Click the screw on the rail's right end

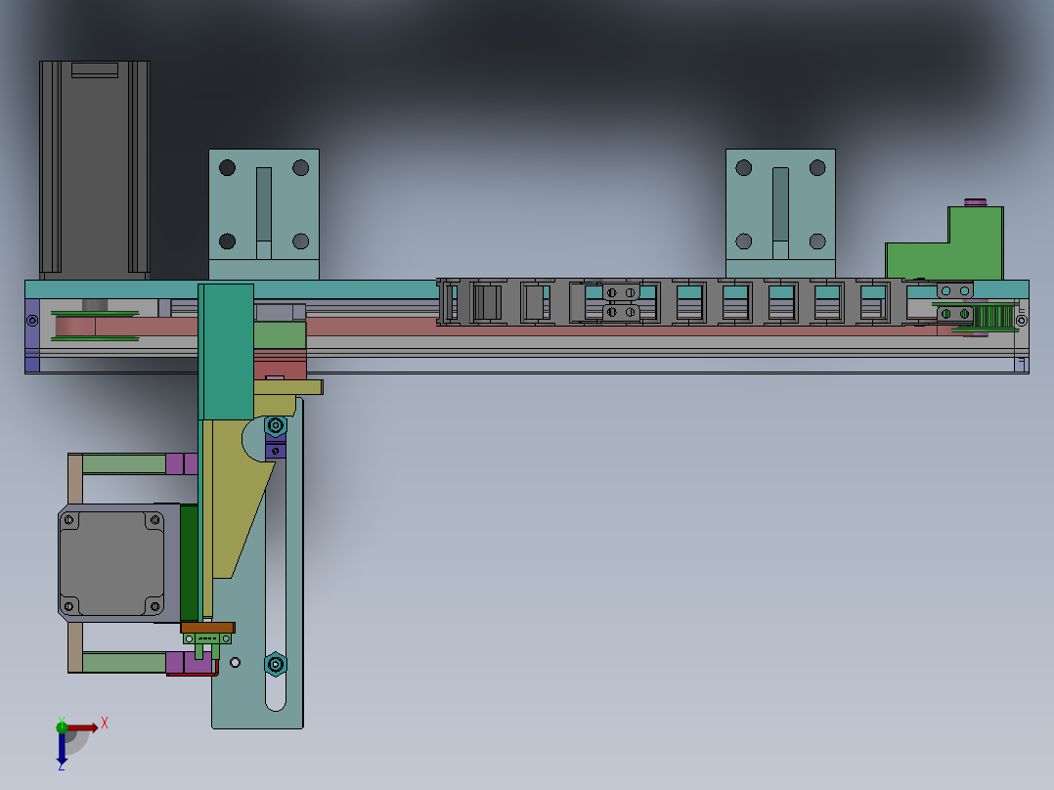[x=1021, y=321]
